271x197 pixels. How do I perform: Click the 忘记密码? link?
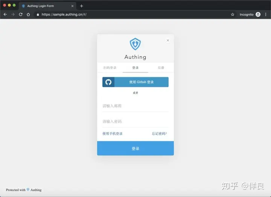(x=159, y=133)
